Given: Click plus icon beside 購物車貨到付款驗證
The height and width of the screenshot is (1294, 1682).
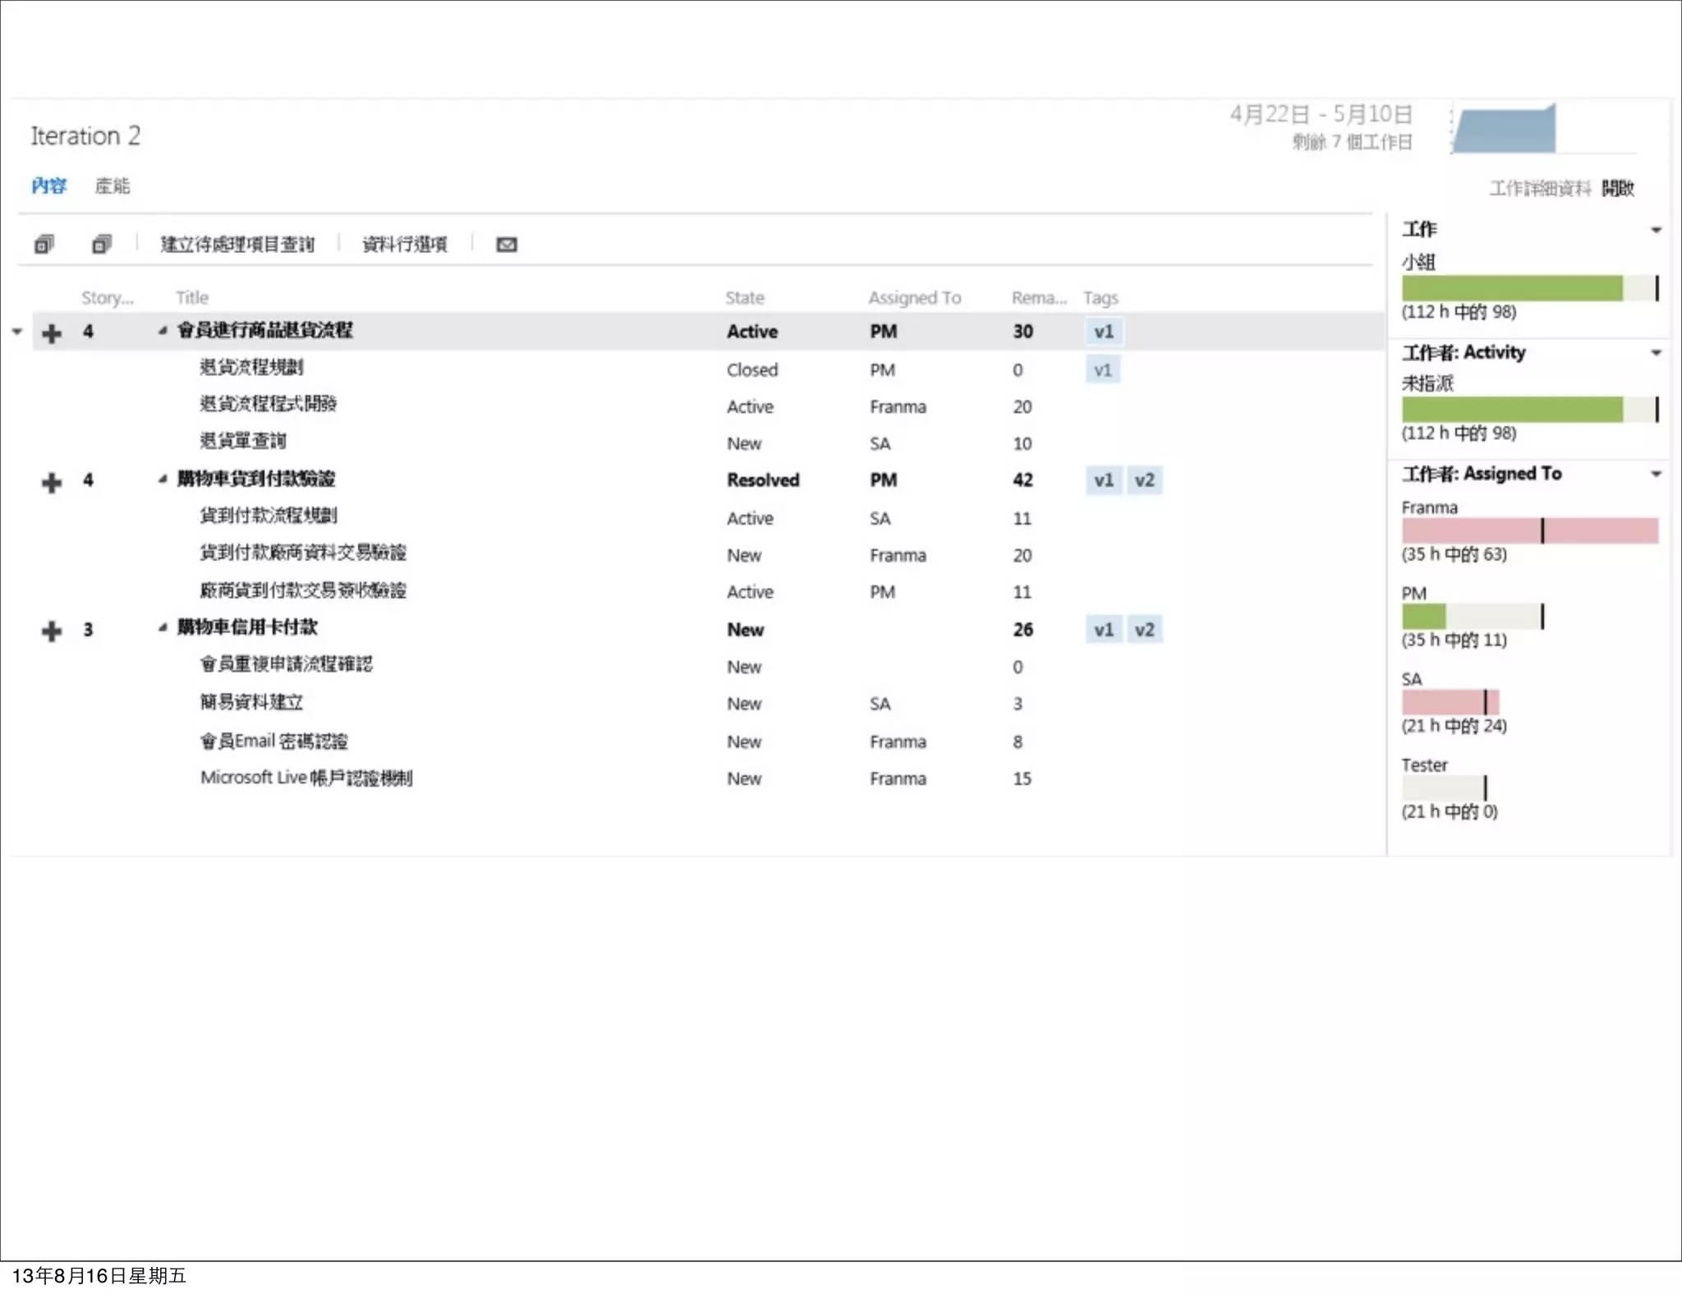Looking at the screenshot, I should coord(52,482).
